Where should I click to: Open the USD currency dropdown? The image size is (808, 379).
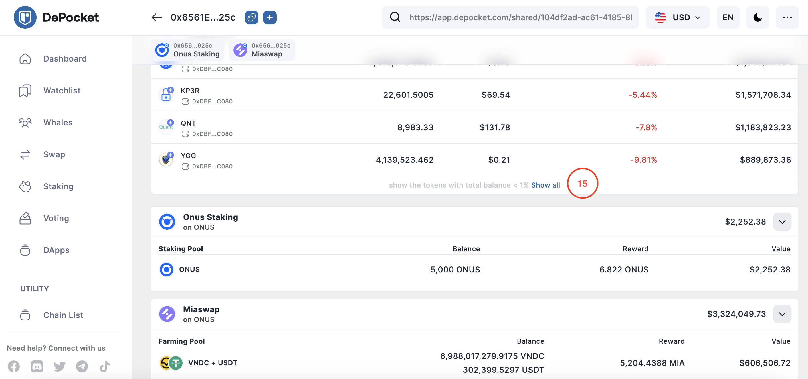pyautogui.click(x=678, y=17)
